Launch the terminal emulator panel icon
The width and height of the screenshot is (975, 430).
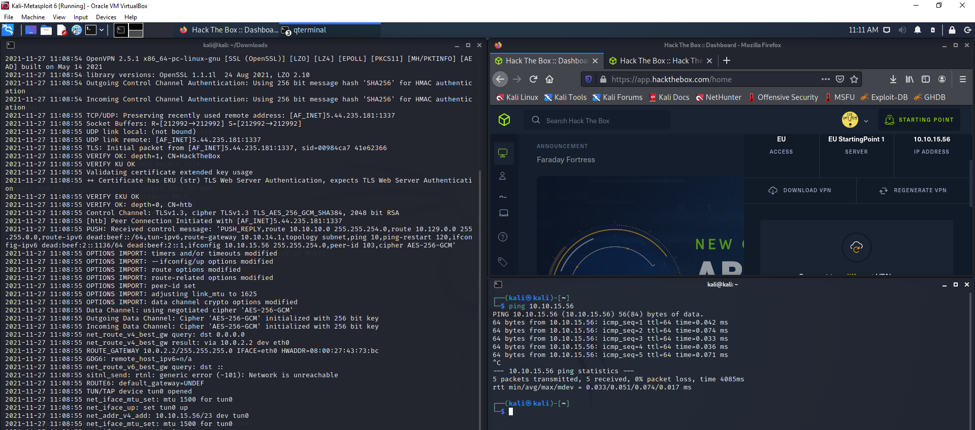[x=91, y=30]
